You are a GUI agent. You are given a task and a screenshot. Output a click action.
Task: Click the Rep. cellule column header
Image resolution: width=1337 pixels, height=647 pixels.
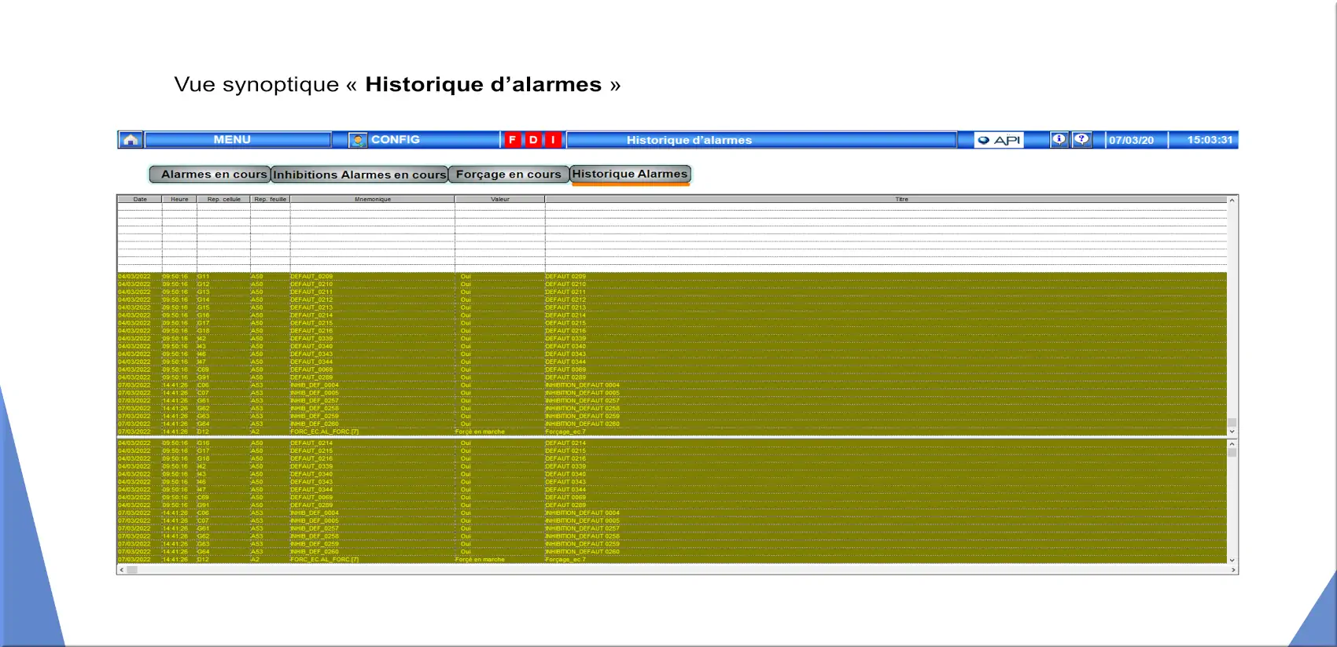point(223,199)
